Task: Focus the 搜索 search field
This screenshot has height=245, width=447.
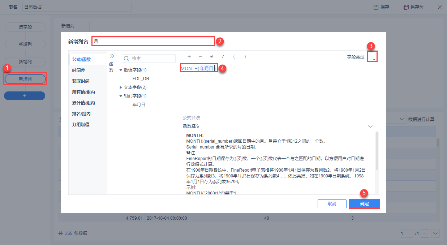Action: pos(149,59)
